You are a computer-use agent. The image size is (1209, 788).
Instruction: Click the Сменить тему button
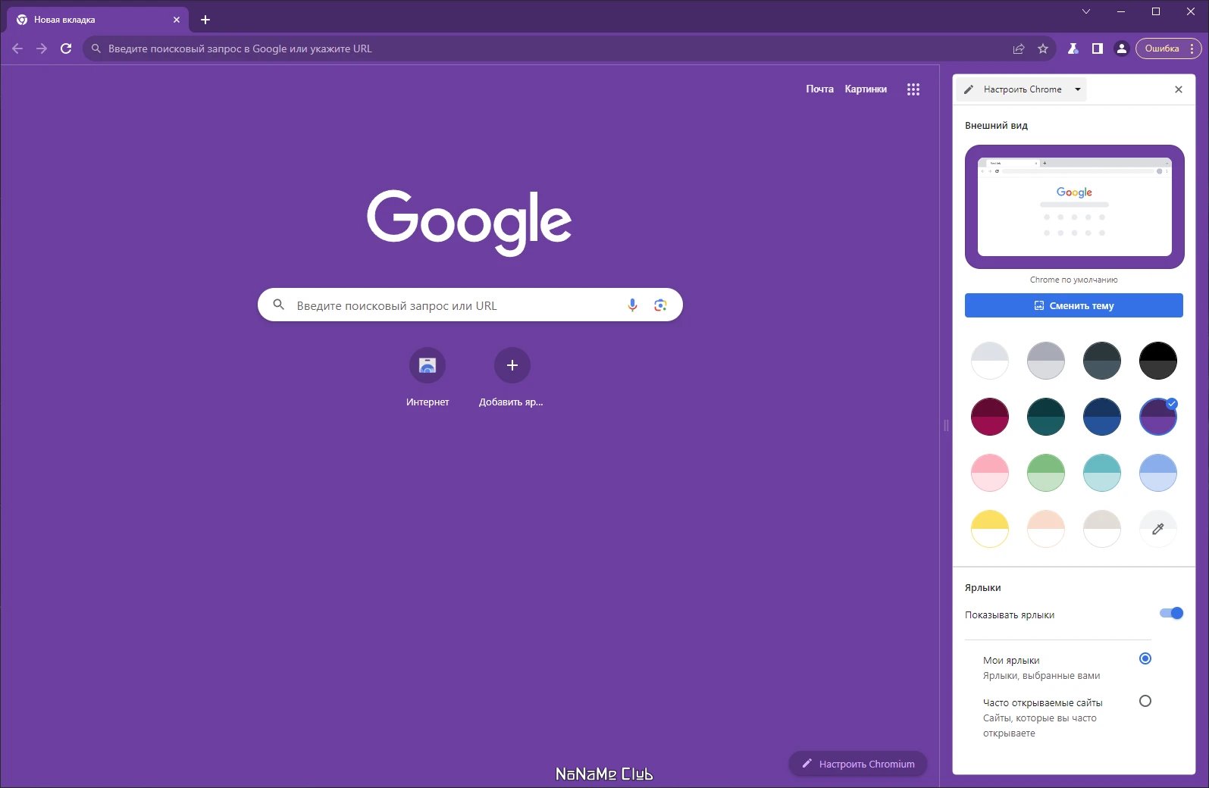[x=1074, y=305]
